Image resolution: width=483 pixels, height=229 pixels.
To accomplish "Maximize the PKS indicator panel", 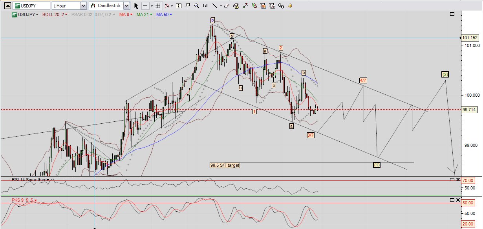I will [x=452, y=200].
